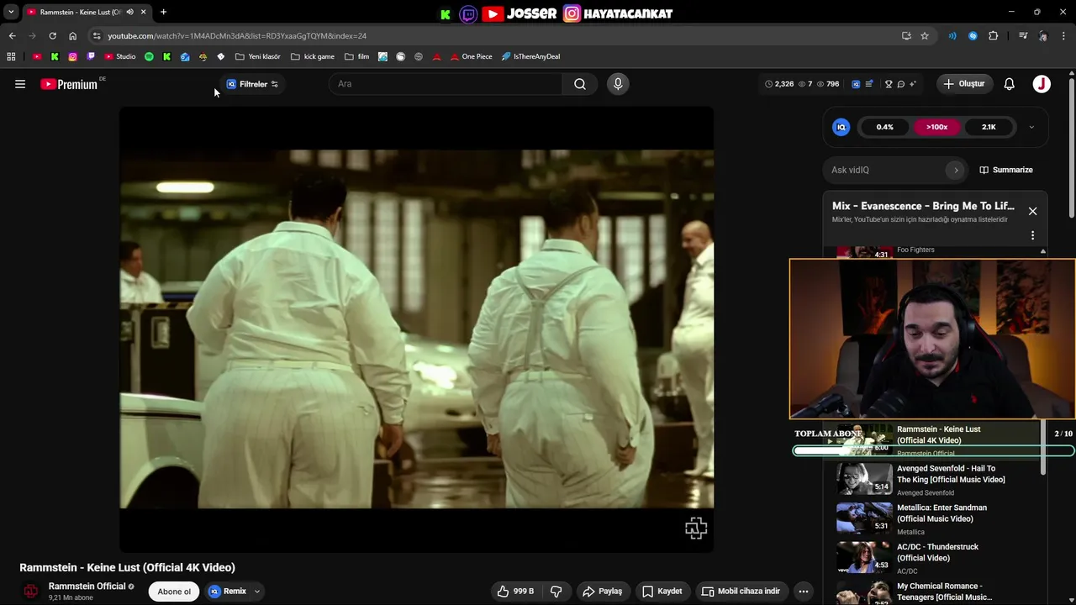Open the Rammstein Official channel name link

pyautogui.click(x=87, y=586)
